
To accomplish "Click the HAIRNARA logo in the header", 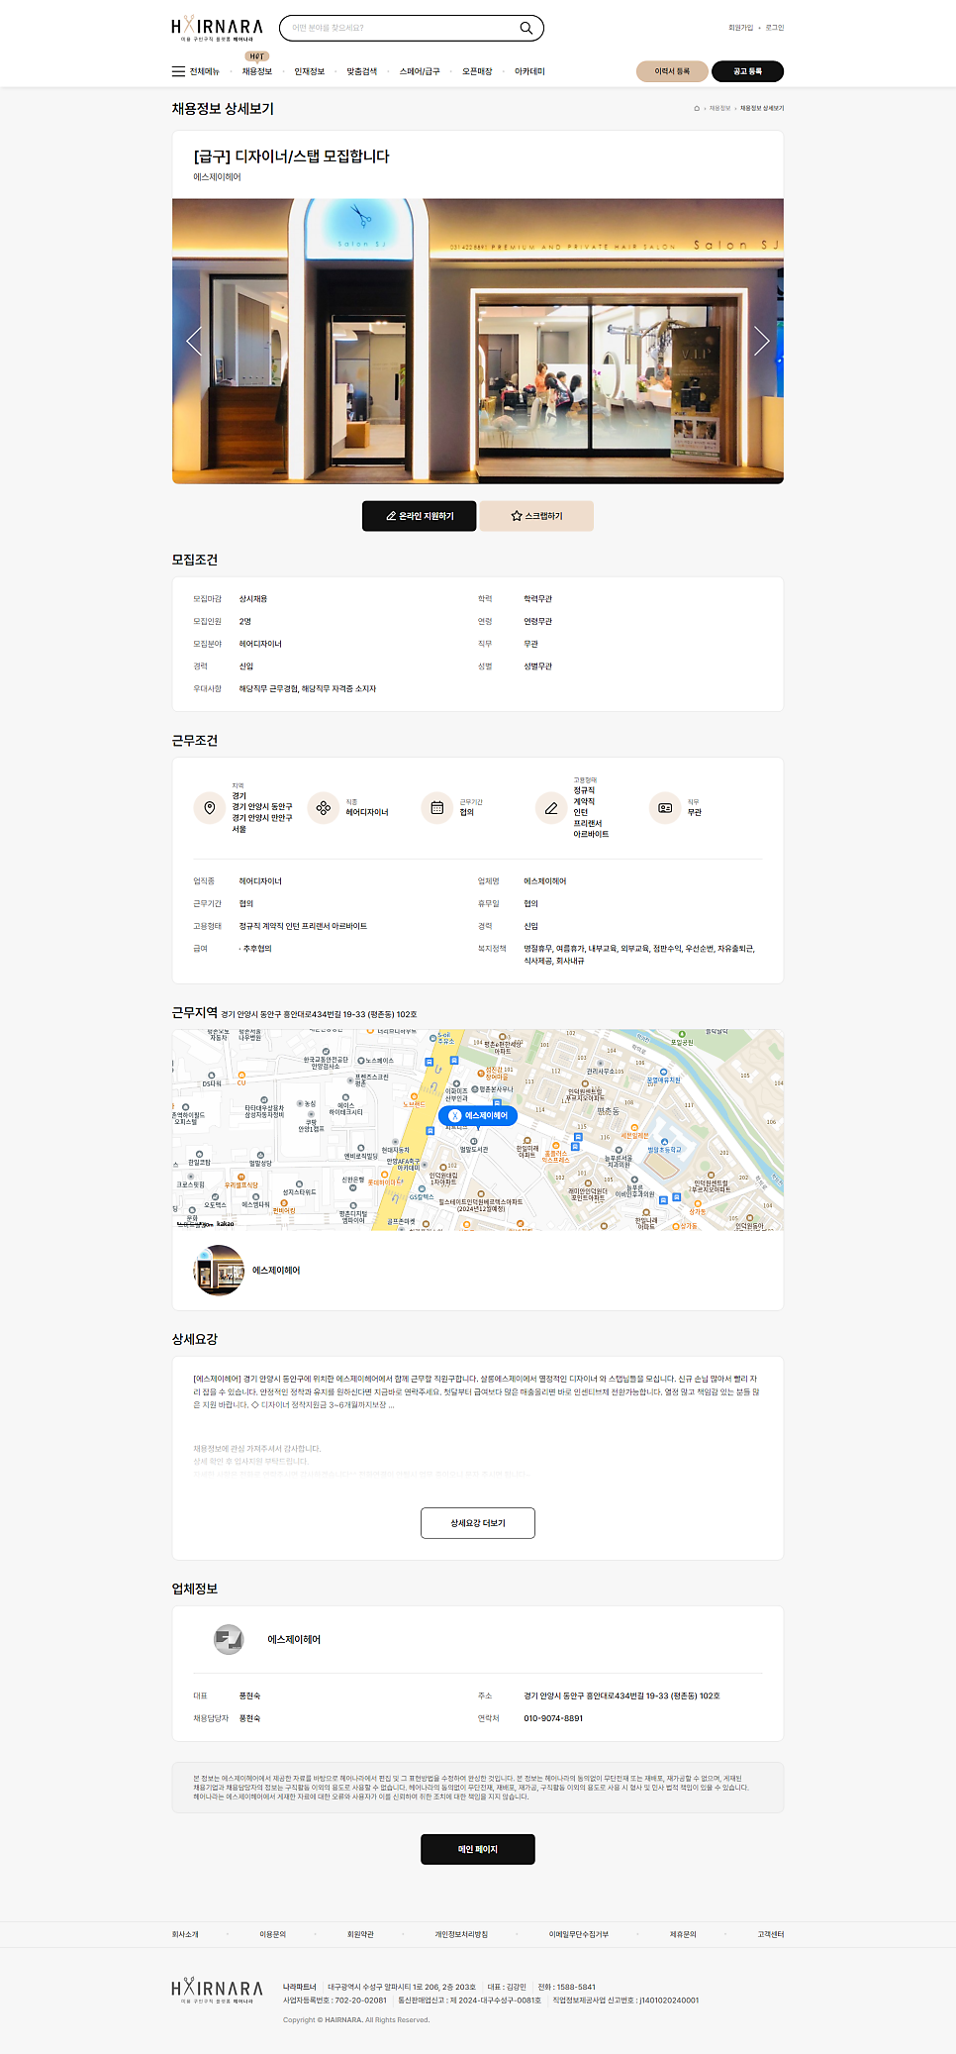I will pos(218,29).
